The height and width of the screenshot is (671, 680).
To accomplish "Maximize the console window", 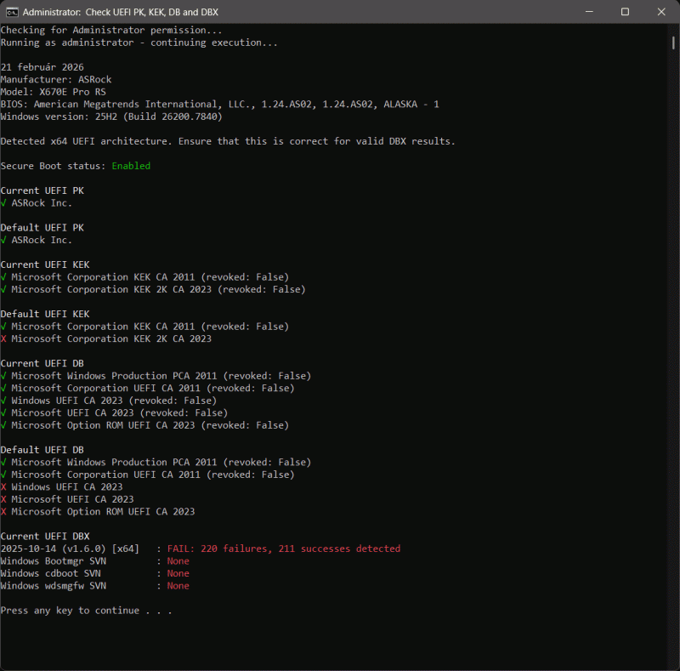I will click(x=625, y=12).
